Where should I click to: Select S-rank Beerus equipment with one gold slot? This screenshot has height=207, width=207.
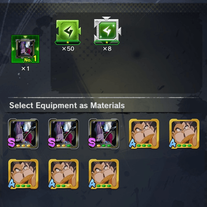coord(104,134)
